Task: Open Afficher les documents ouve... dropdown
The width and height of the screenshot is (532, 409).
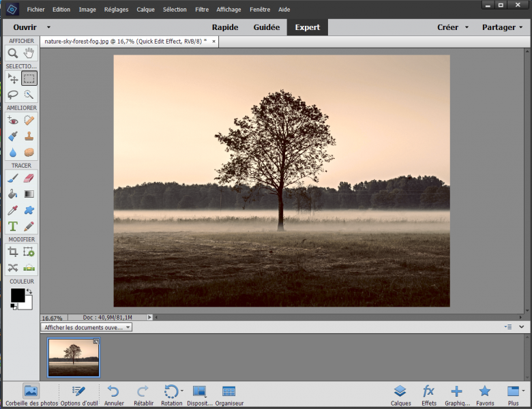Action: pos(87,327)
